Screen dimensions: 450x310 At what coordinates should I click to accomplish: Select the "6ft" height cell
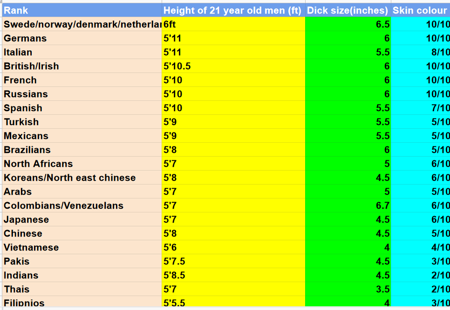[x=233, y=24]
